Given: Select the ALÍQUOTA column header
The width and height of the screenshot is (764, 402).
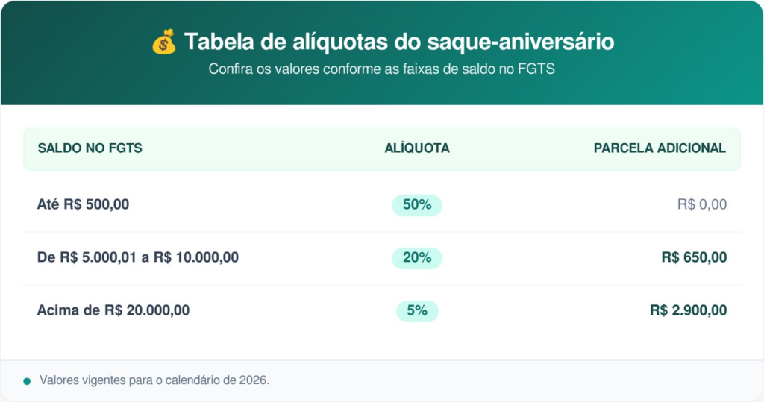Looking at the screenshot, I should (416, 148).
